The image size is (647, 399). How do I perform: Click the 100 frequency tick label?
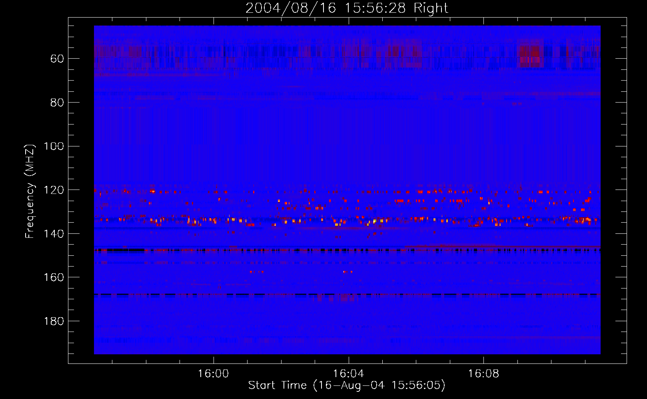click(x=54, y=146)
